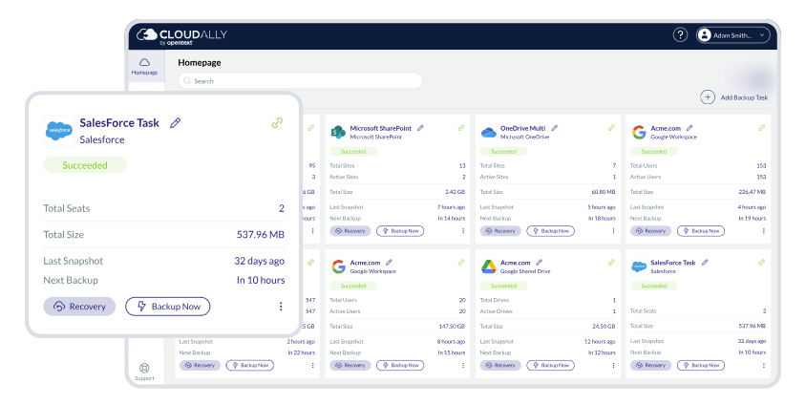Click the Google Drive triangle logo

[x=488, y=266]
